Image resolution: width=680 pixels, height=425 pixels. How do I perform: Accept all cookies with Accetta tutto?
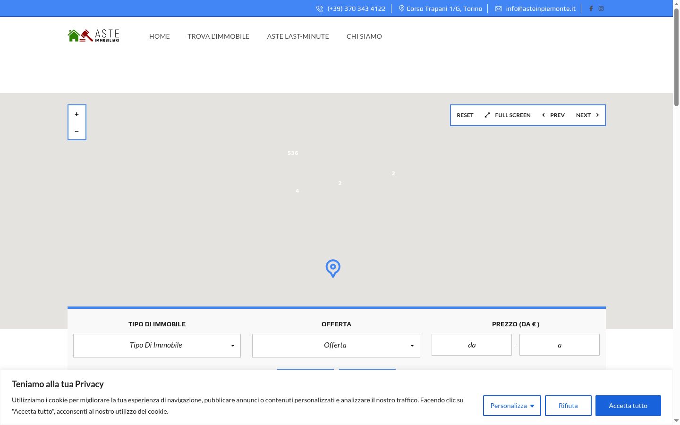tap(628, 406)
